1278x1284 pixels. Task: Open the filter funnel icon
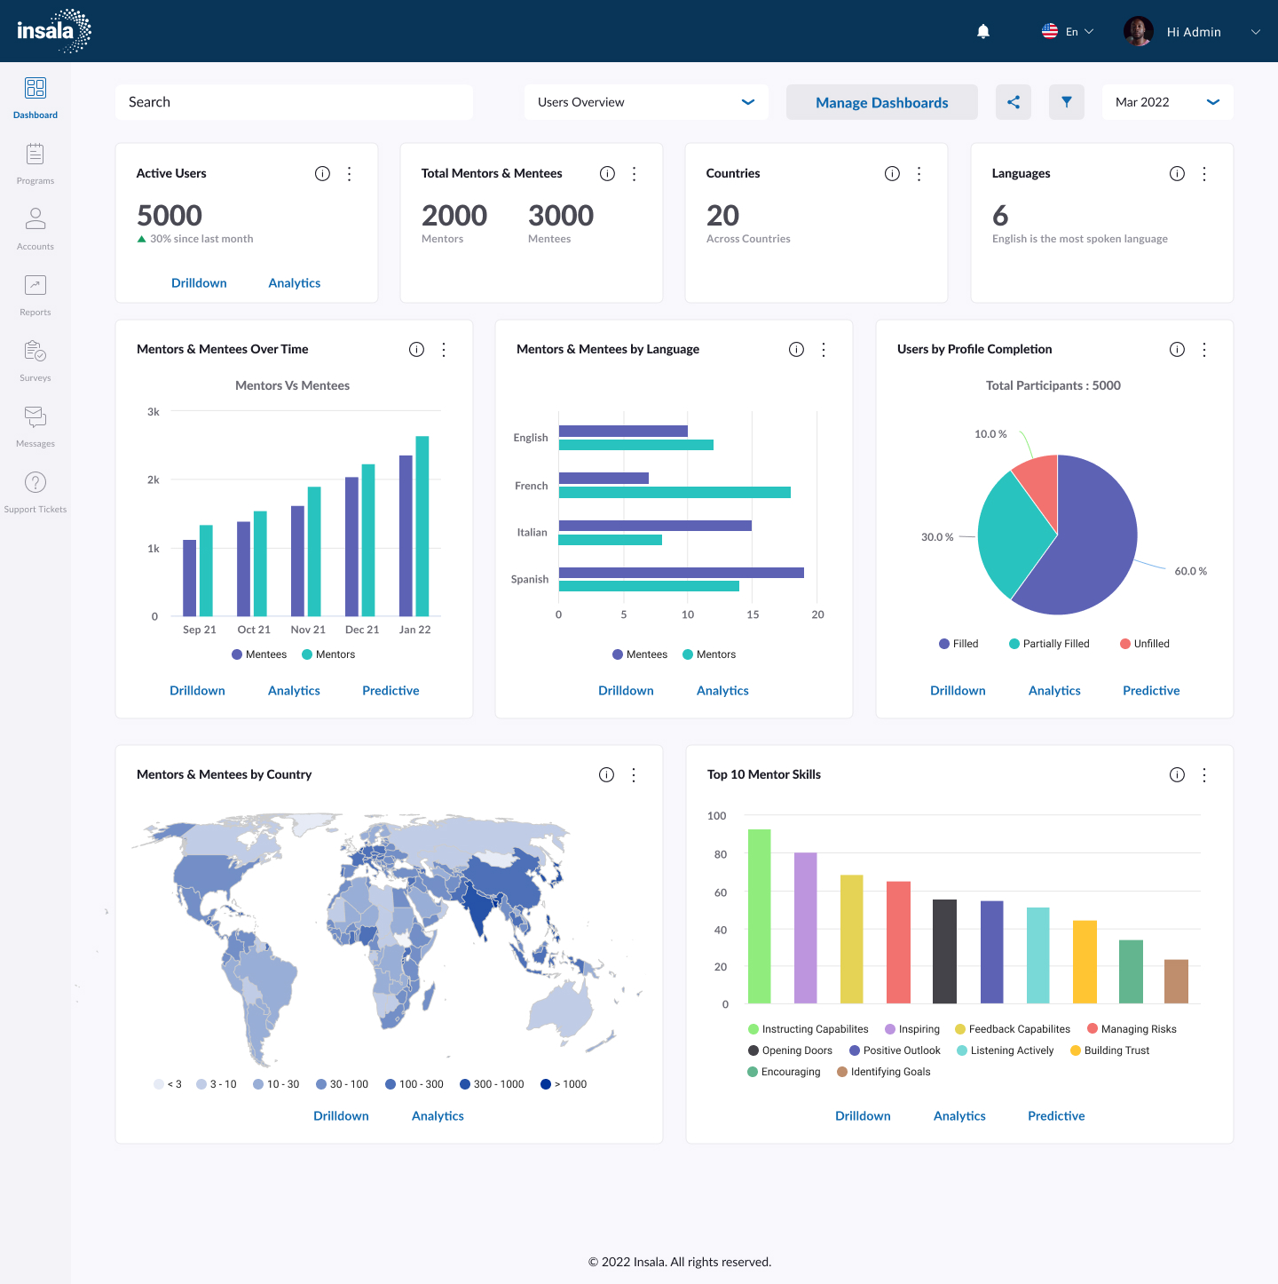pyautogui.click(x=1067, y=102)
